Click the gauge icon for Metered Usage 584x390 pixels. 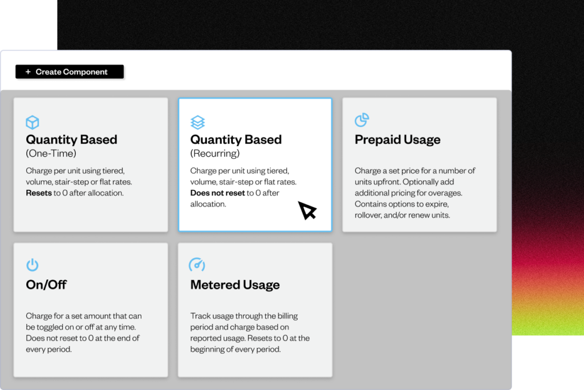[197, 265]
